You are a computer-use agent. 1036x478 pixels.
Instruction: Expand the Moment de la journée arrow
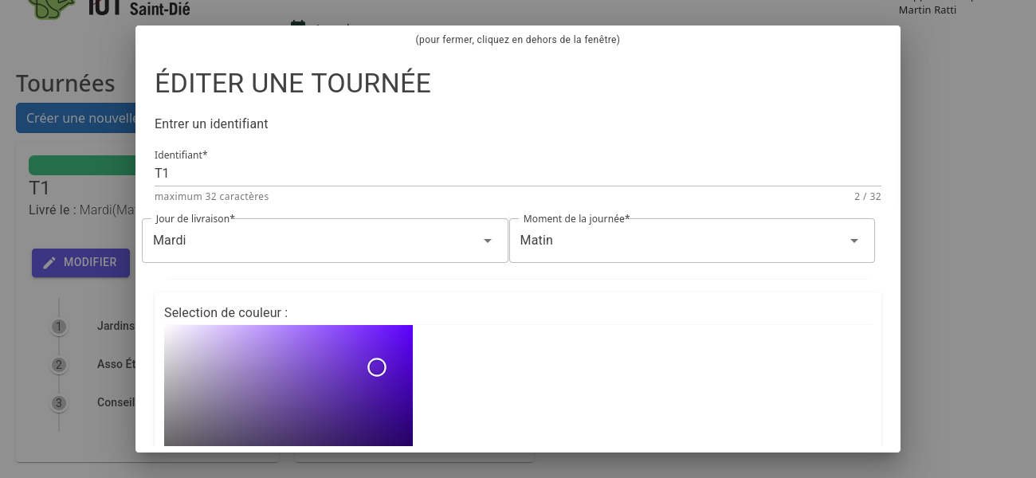(854, 241)
